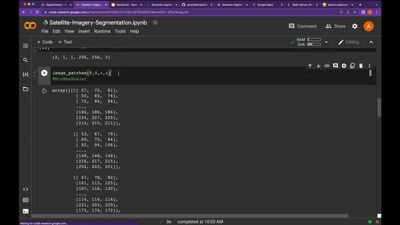The height and width of the screenshot is (225, 400).
Task: Open the Editing mode dropdown
Action: coord(349,42)
